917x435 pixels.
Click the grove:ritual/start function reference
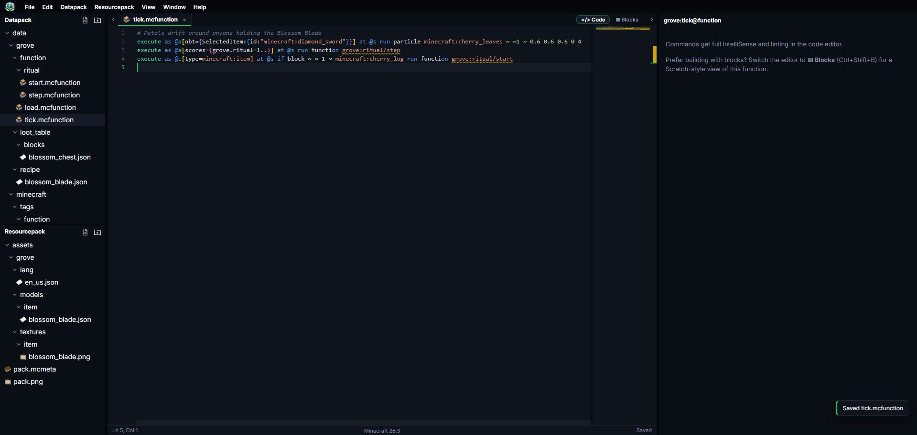pos(482,59)
